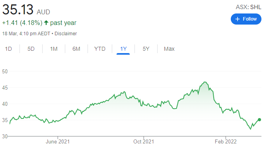Click the green up arrow beside the percentage change
The image size is (267, 147).
point(46,23)
